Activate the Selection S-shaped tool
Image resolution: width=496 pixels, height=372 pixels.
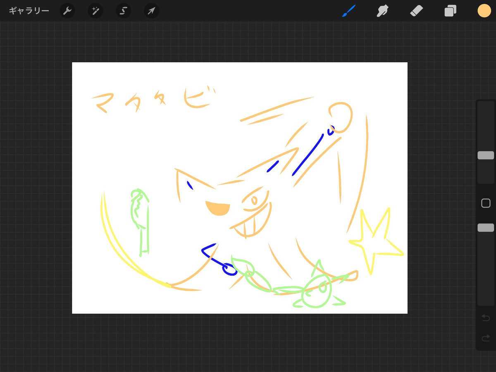tap(123, 11)
